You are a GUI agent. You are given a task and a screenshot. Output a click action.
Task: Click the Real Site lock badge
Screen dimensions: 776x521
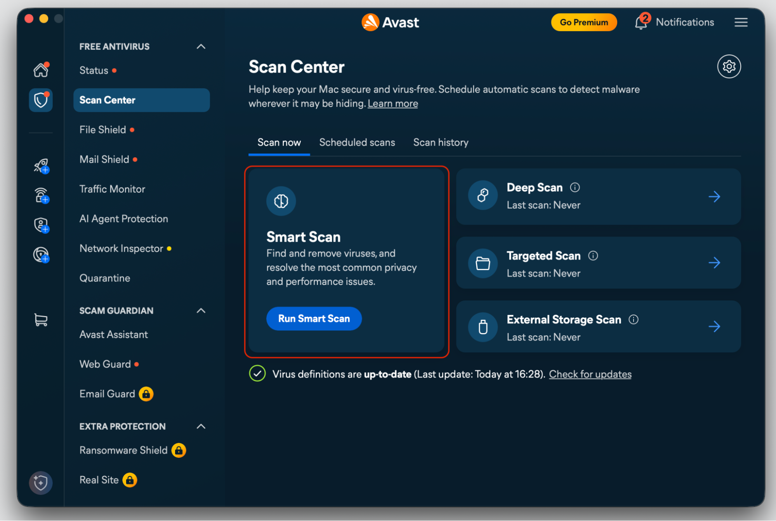[130, 480]
